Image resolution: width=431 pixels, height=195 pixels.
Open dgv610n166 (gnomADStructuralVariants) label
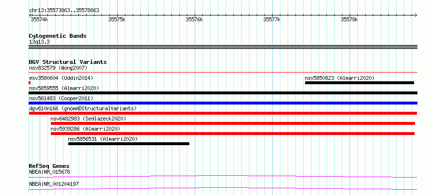[x=83, y=108]
